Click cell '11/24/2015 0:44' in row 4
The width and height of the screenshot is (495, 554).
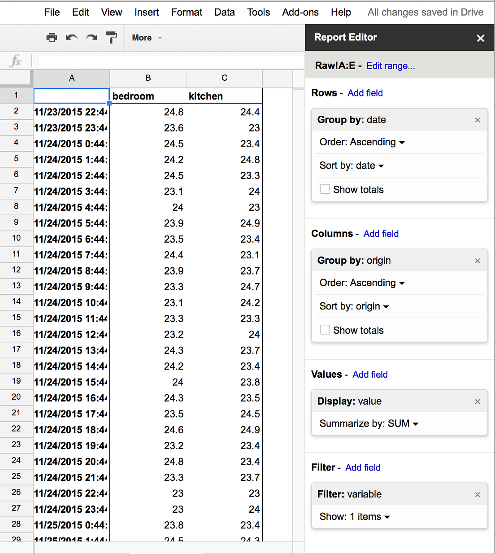71,144
